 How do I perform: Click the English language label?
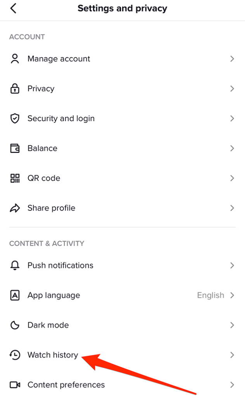(x=210, y=295)
